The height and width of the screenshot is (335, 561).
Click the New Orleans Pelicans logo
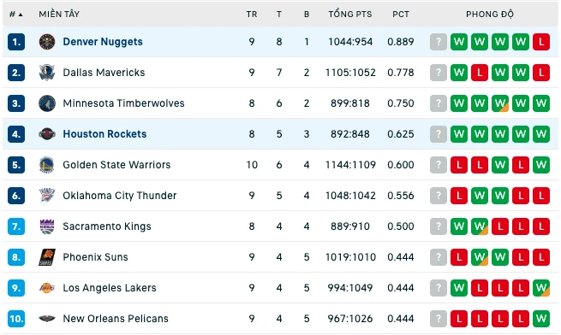click(x=47, y=319)
